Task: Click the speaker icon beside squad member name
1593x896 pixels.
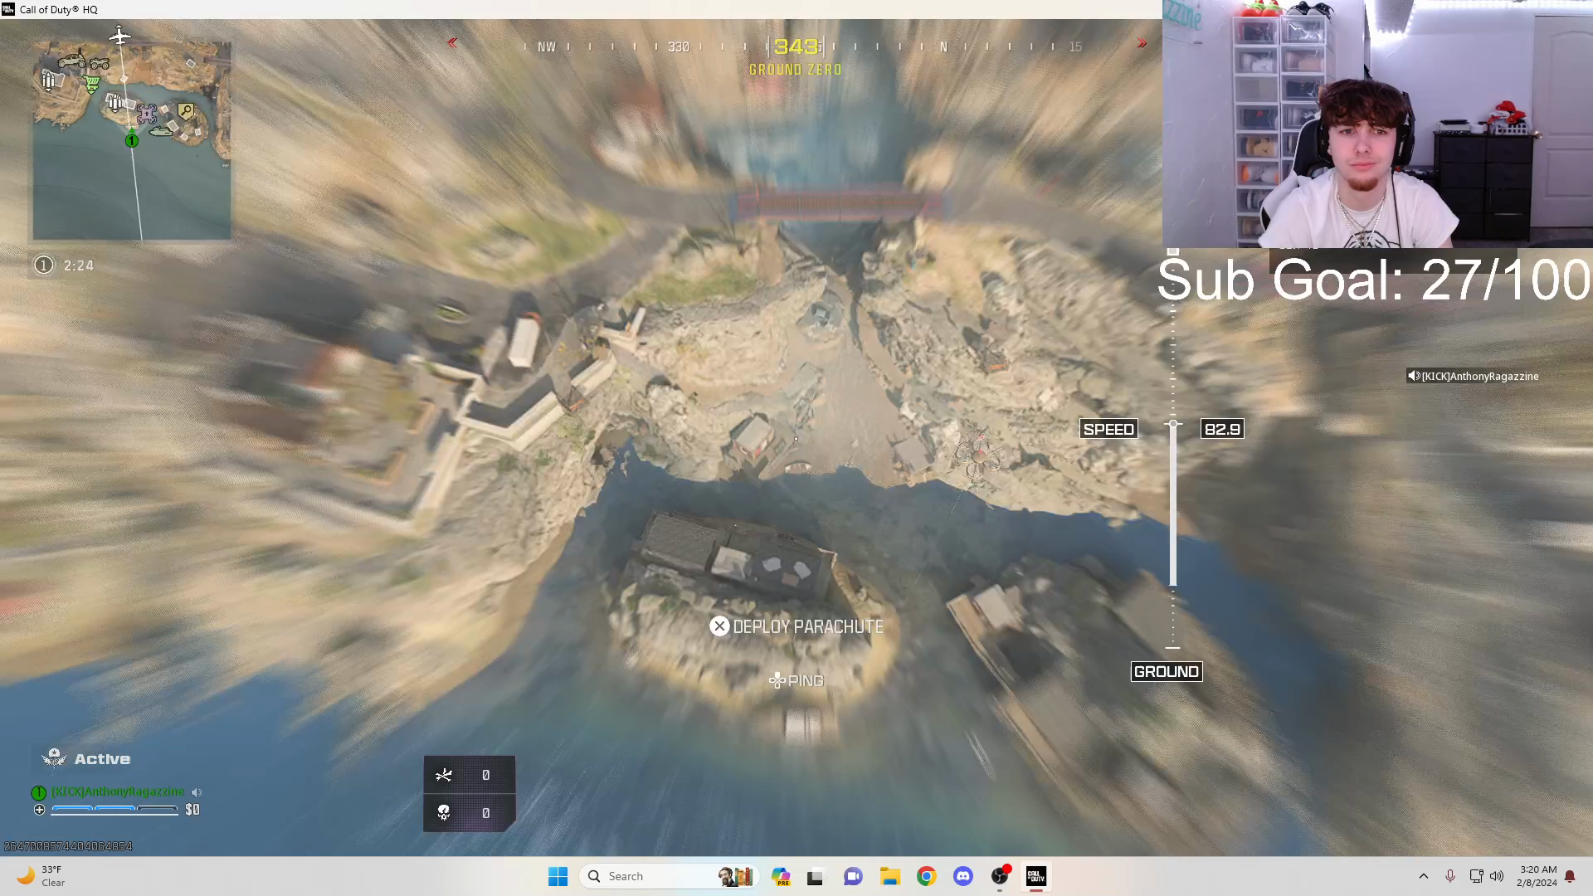Action: pos(197,792)
